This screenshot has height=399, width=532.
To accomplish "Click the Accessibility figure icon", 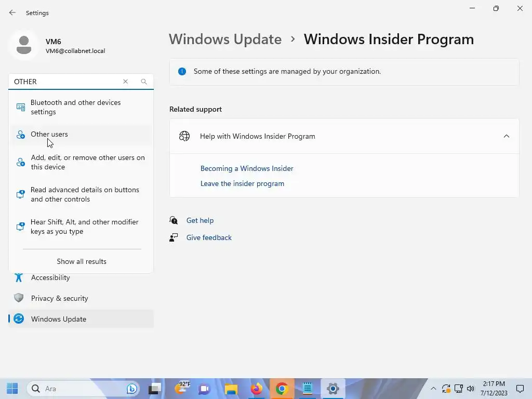I will coord(19,277).
